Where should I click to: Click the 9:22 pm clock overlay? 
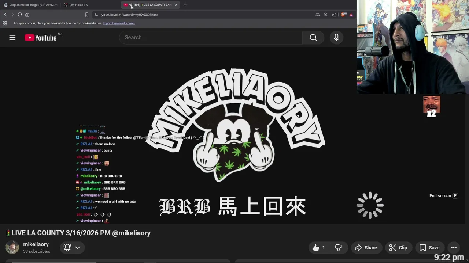[449, 258]
